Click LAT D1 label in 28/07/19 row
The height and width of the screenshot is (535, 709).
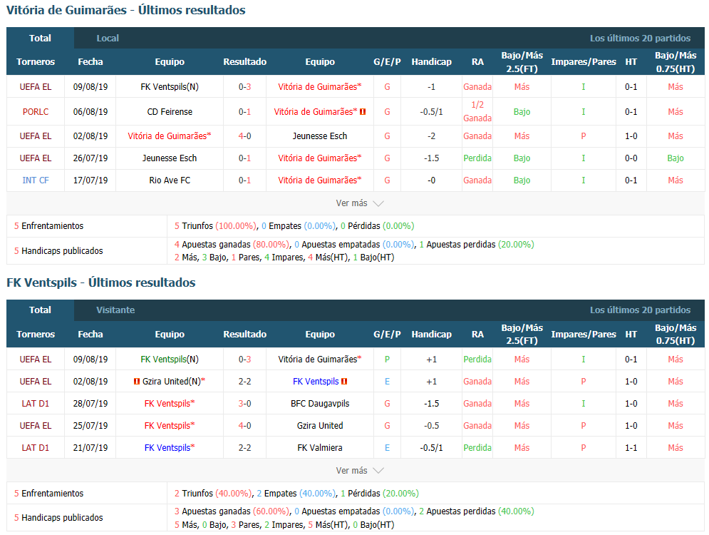(x=35, y=403)
